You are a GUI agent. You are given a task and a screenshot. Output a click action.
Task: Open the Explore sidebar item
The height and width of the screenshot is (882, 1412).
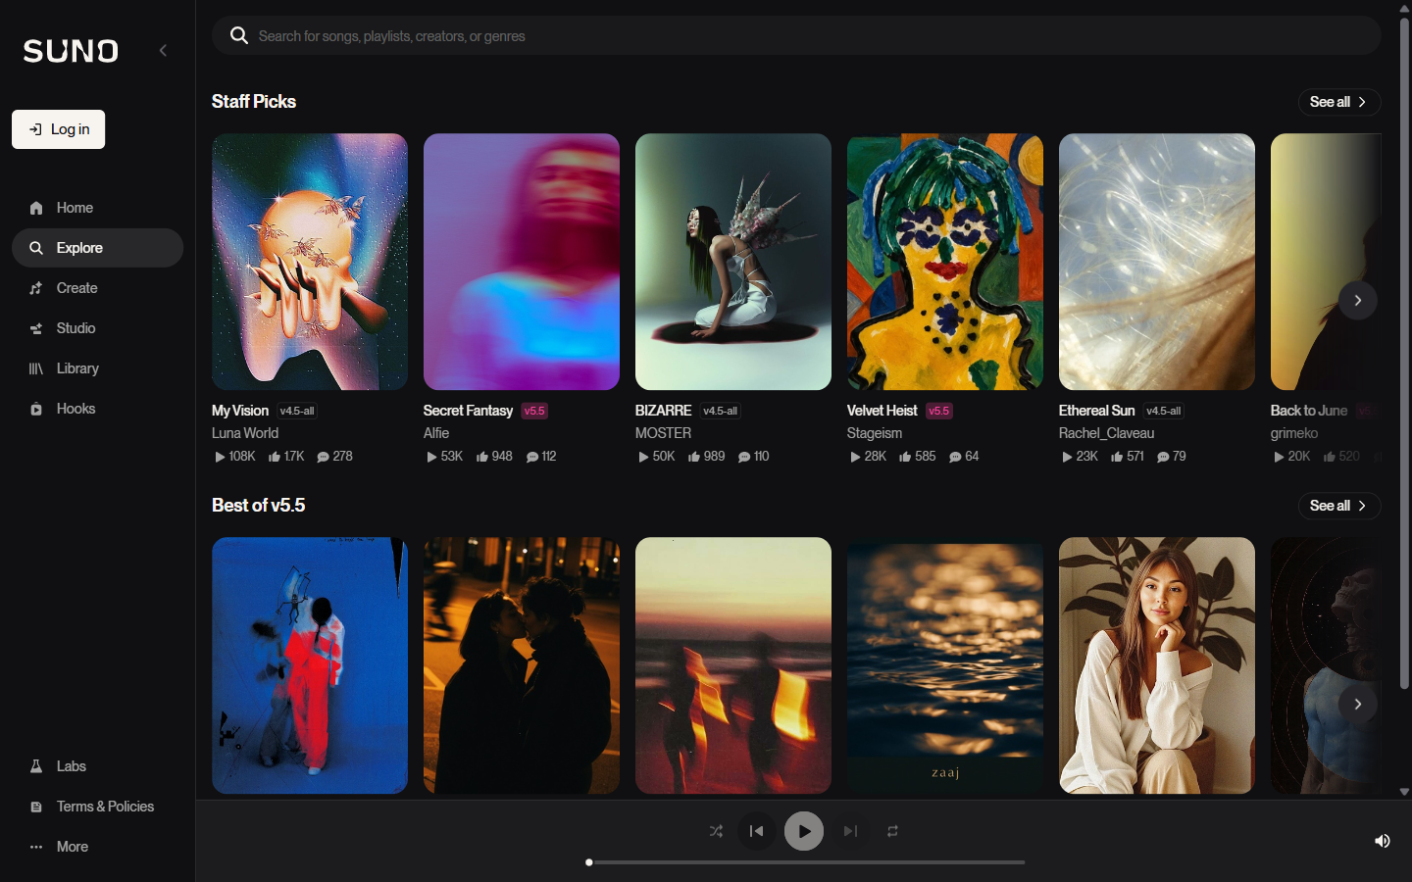coord(97,248)
